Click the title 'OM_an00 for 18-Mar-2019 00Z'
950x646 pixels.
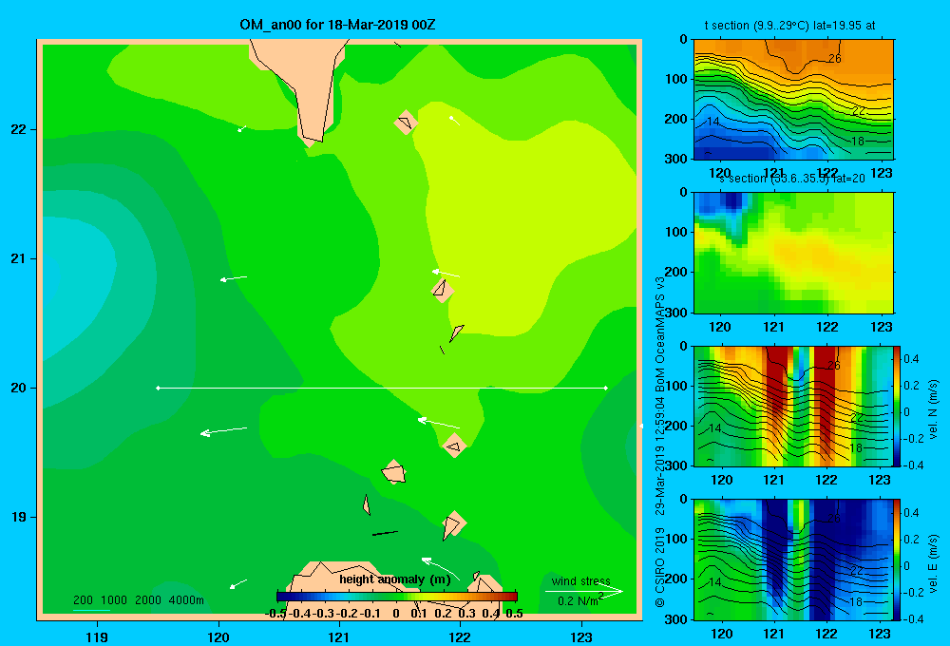tap(337, 25)
